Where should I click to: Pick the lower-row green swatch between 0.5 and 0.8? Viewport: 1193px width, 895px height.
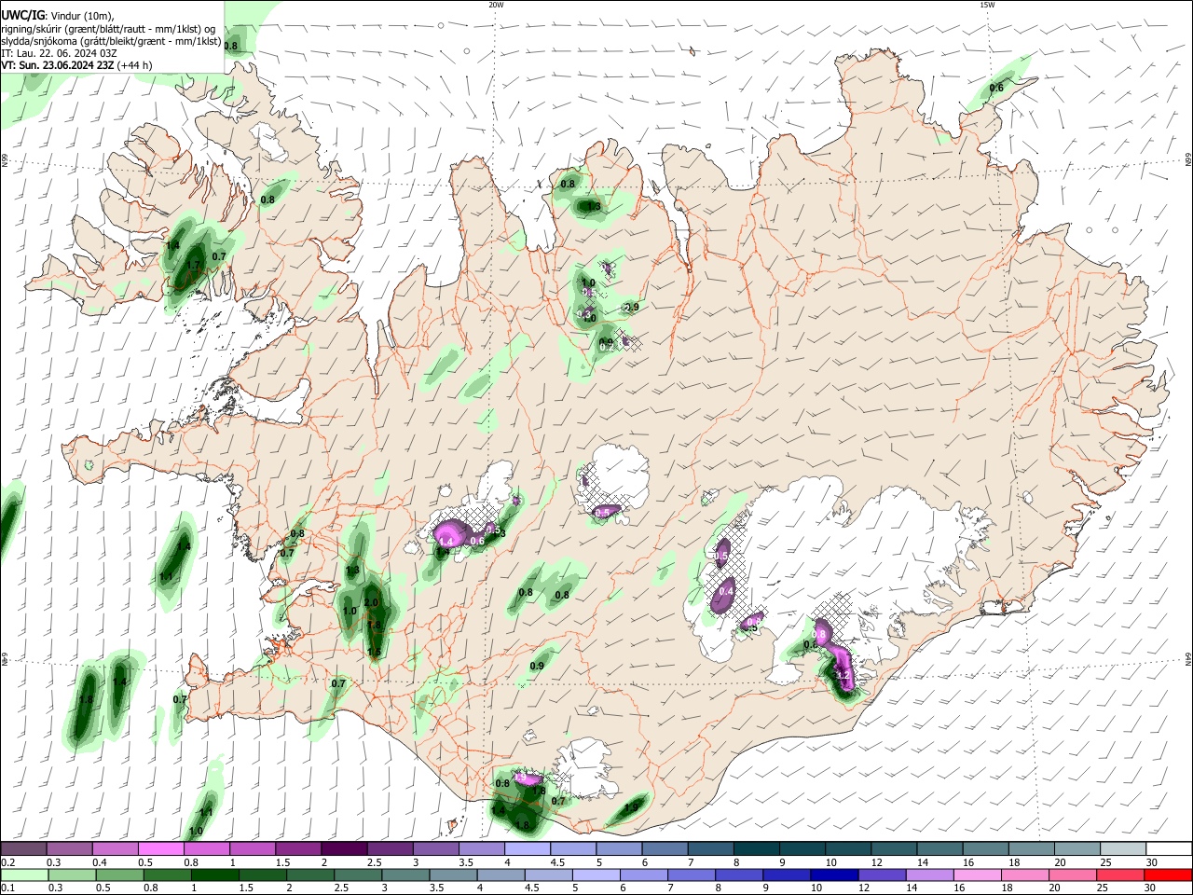pyautogui.click(x=120, y=874)
